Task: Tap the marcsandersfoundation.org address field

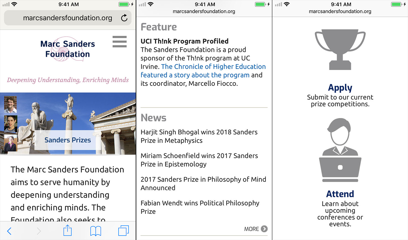Action: click(67, 18)
